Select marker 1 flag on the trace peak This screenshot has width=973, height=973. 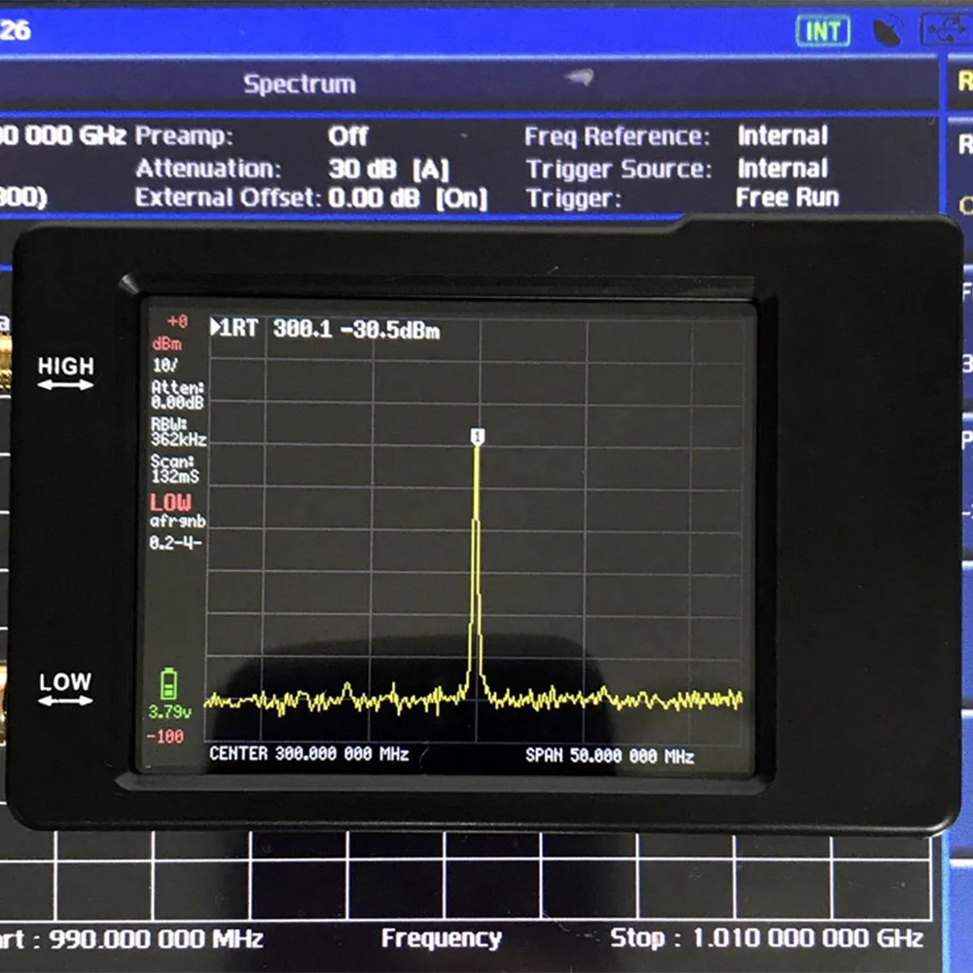pyautogui.click(x=477, y=437)
